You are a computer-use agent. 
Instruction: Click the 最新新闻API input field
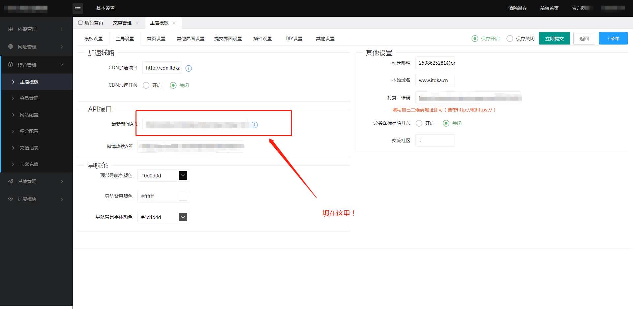coord(195,124)
